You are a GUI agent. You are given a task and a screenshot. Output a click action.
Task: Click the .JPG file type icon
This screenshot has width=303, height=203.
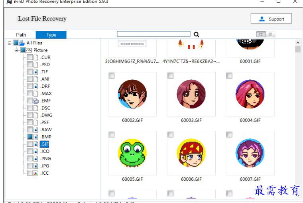tap(36, 166)
